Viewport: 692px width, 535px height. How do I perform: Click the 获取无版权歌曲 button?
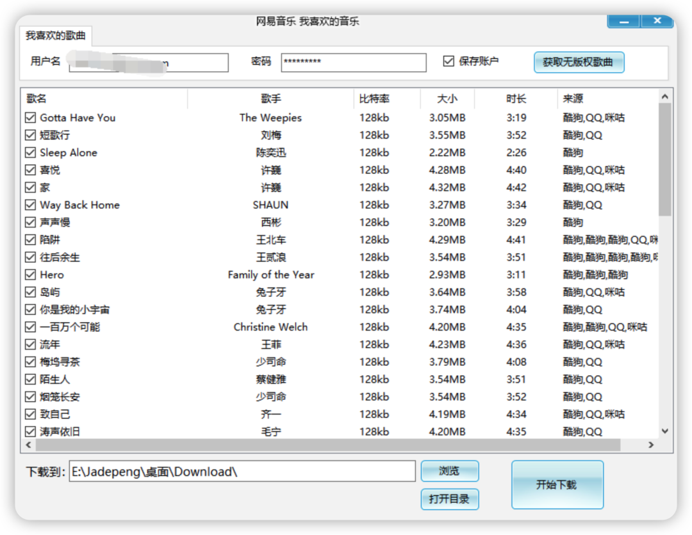579,62
